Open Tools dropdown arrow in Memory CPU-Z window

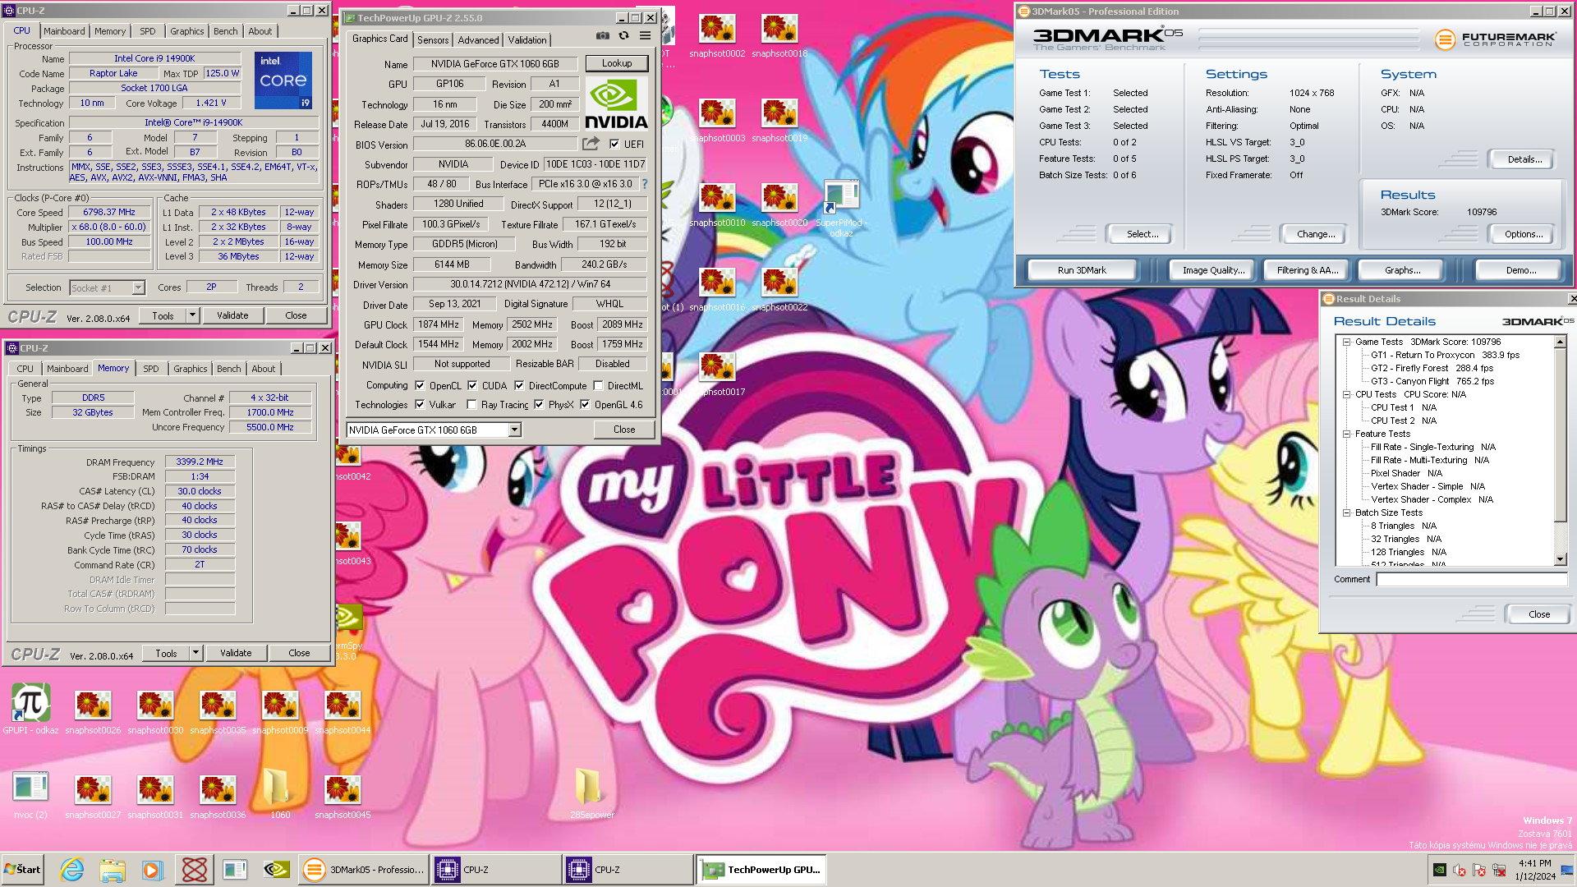(x=195, y=653)
